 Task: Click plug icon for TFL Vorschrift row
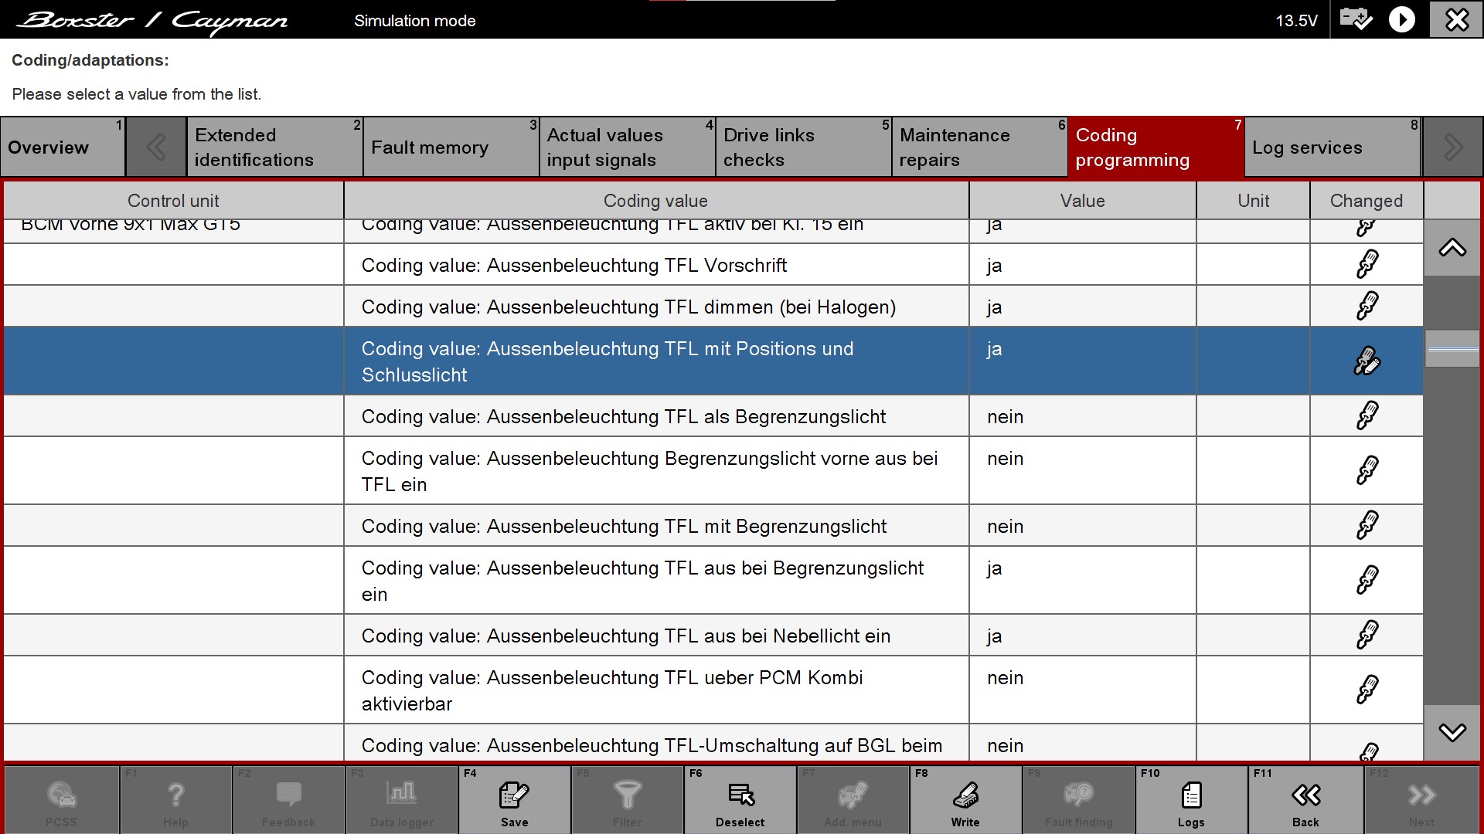(1367, 265)
